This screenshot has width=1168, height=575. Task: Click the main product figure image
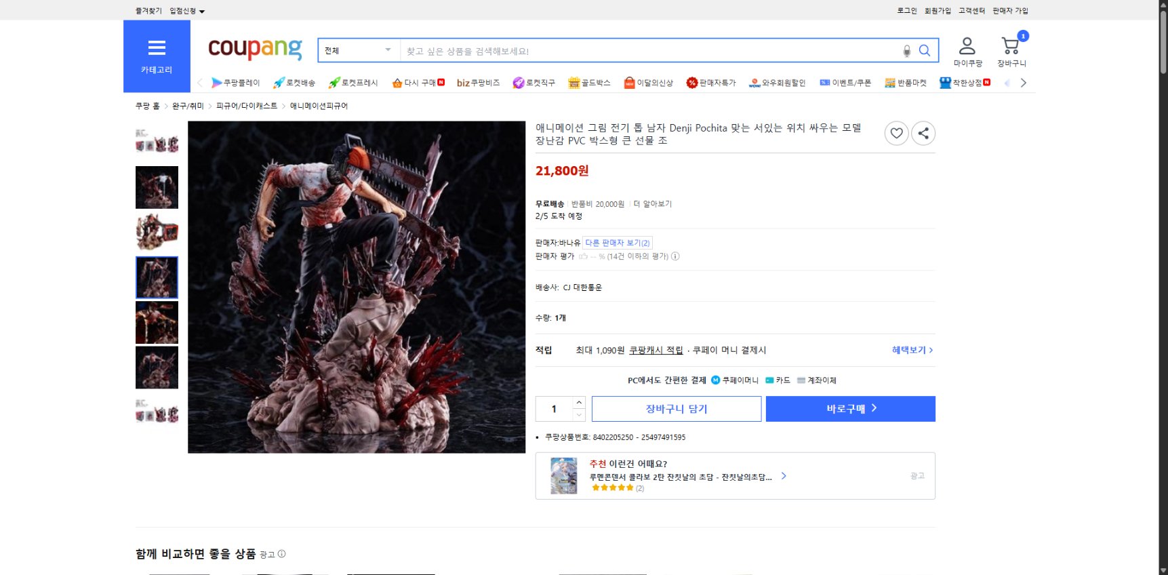pyautogui.click(x=357, y=287)
